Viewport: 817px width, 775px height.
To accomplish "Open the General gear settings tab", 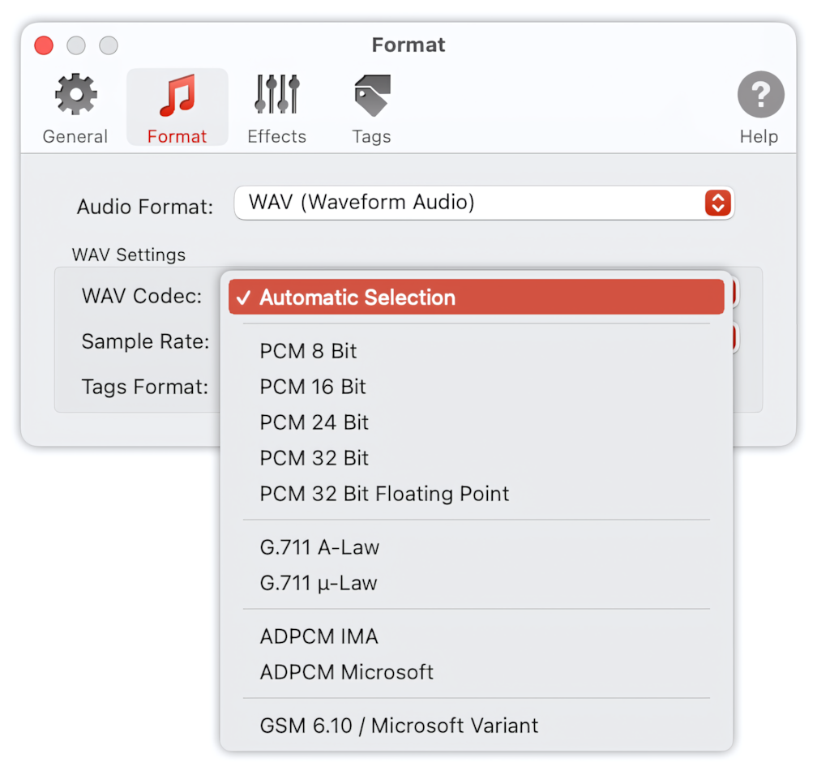I will tap(75, 108).
